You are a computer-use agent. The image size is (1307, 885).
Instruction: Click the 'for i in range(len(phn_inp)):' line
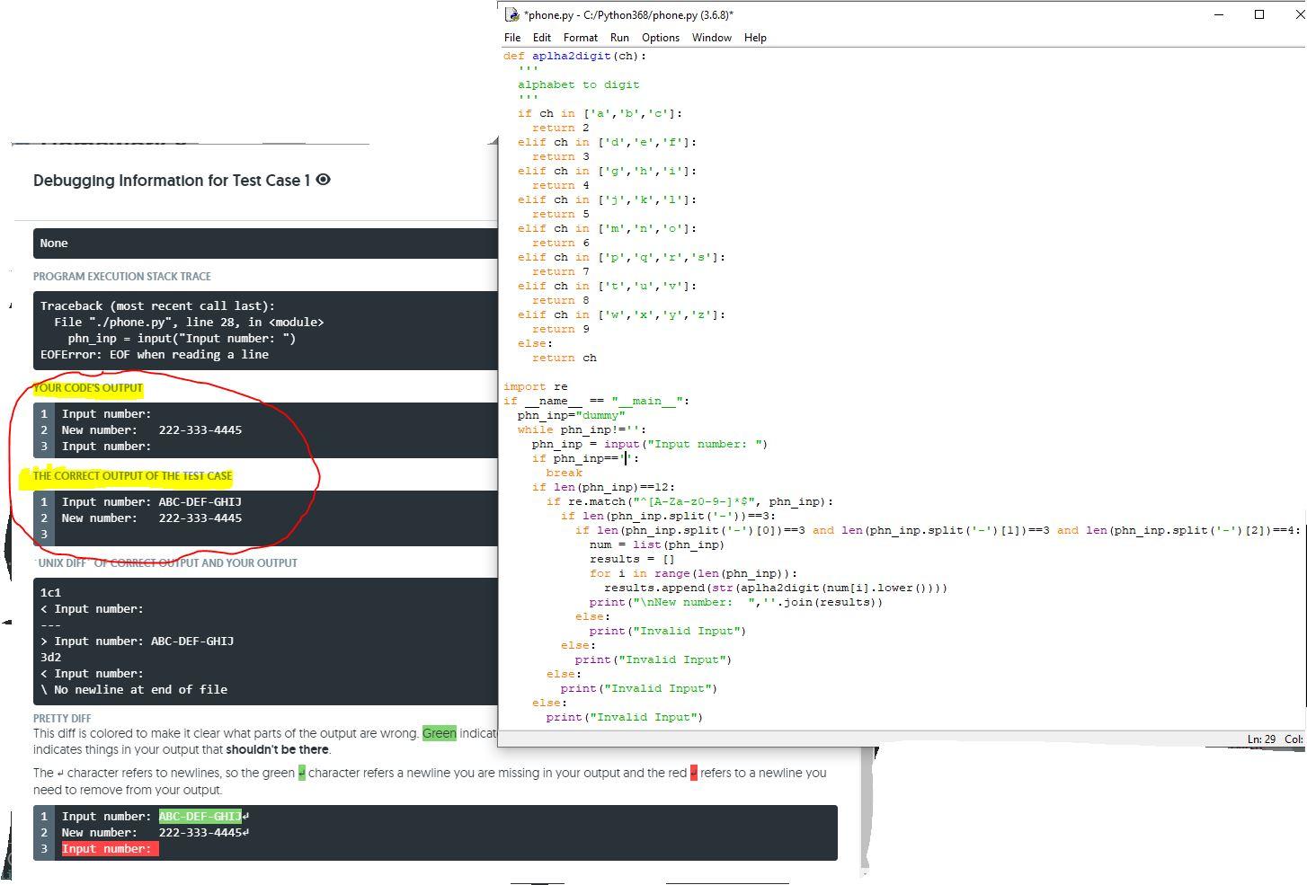(694, 573)
